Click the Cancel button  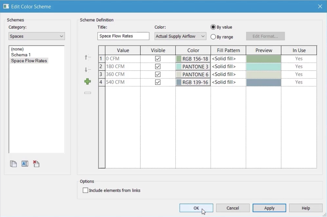click(x=233, y=208)
